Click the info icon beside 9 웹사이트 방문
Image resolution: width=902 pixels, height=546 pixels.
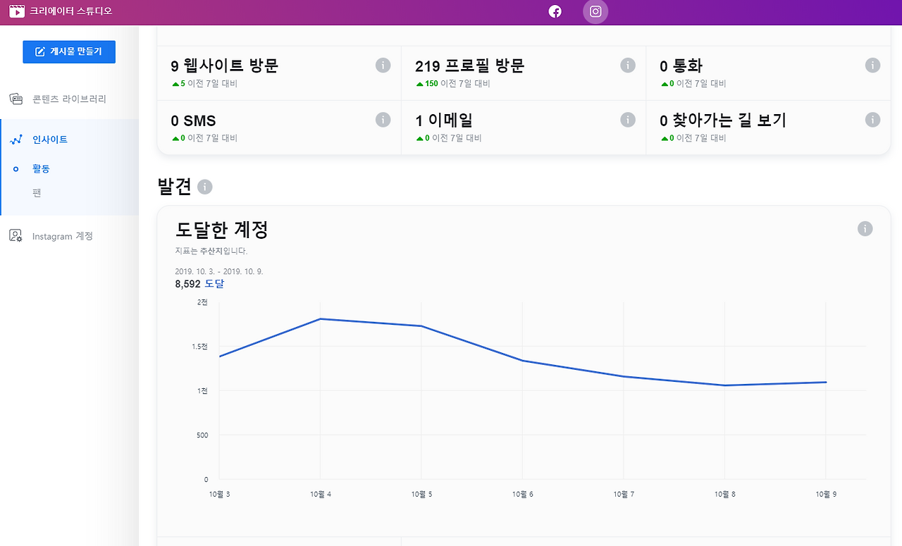(383, 65)
